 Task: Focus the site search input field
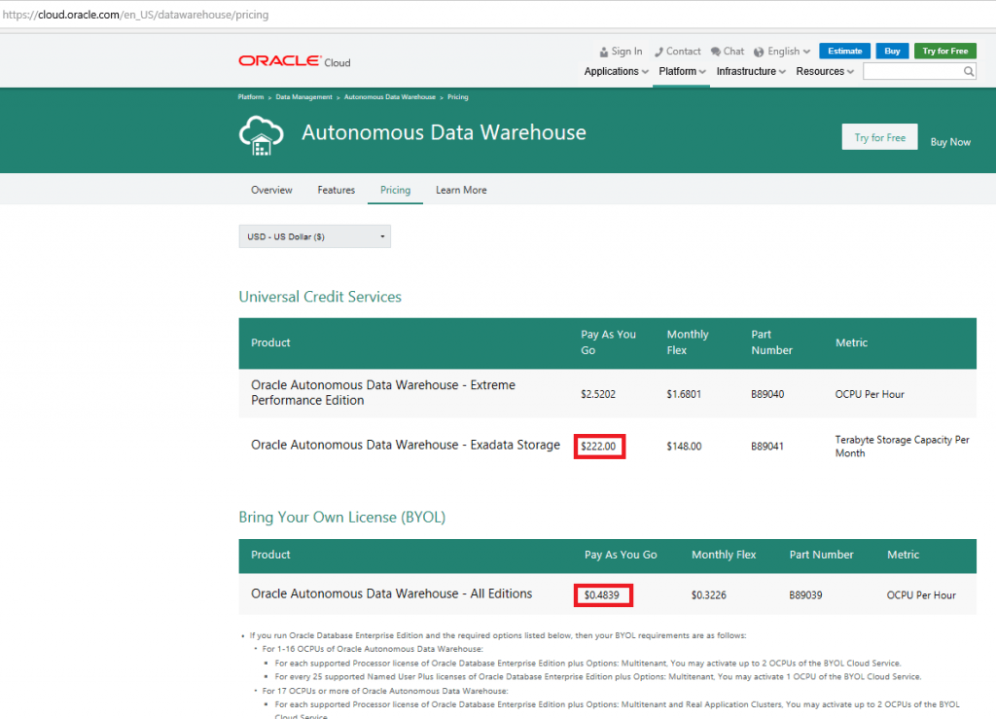912,71
